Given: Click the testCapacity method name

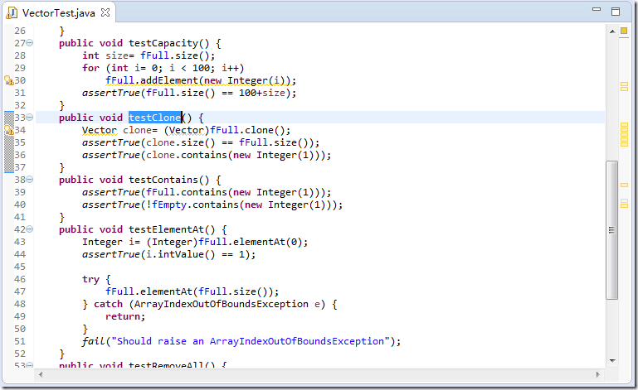Looking at the screenshot, I should tap(163, 43).
